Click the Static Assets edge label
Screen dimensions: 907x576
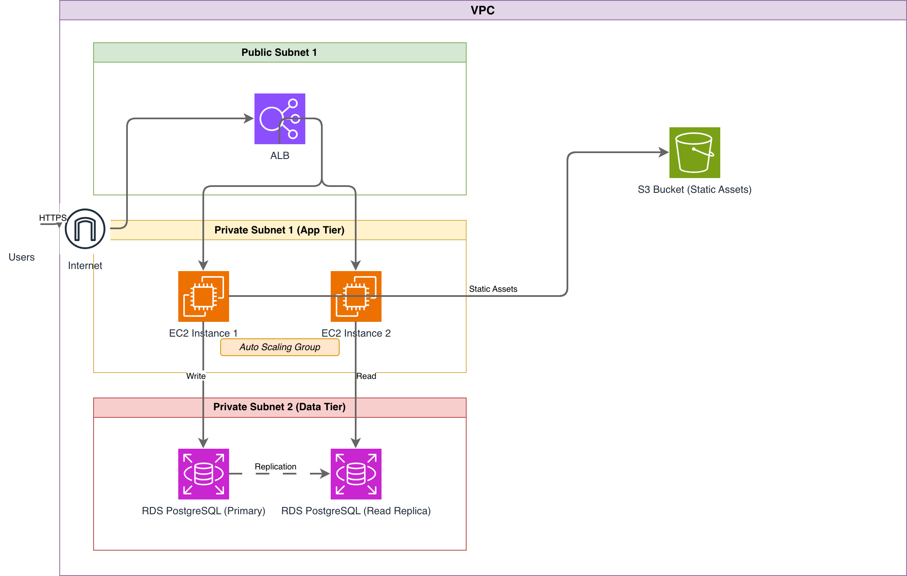coord(493,289)
